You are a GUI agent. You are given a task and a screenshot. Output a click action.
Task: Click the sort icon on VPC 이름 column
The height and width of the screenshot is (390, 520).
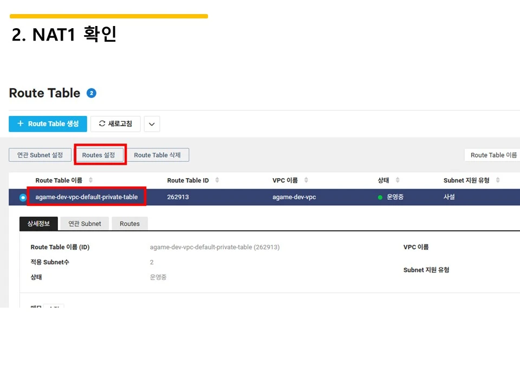click(307, 180)
